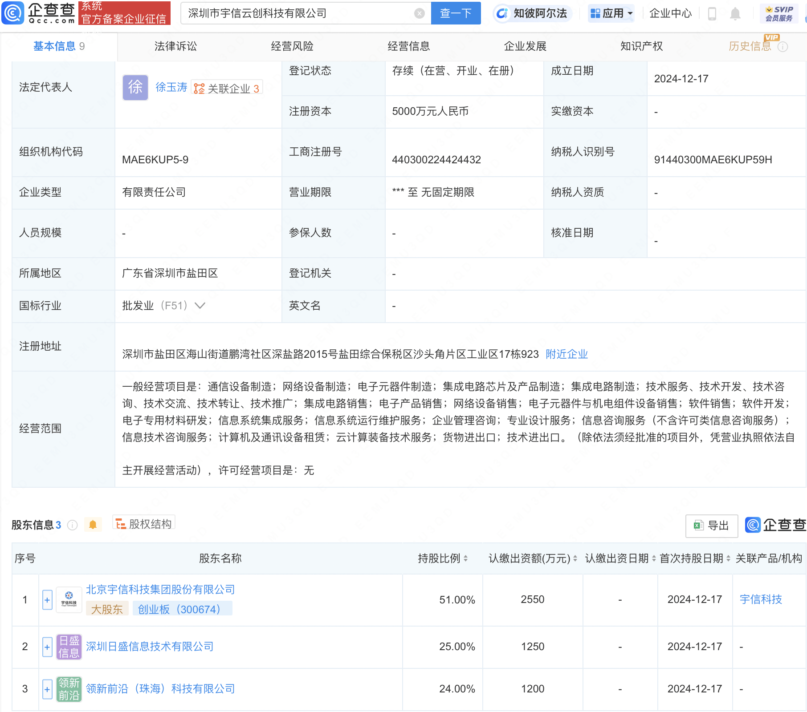Image resolution: width=807 pixels, height=712 pixels.
Task: Clear the search box text
Action: point(419,13)
